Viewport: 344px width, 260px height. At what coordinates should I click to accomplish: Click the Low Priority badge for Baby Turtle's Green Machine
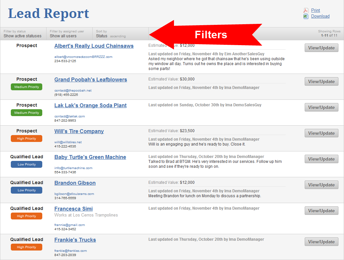pyautogui.click(x=26, y=164)
